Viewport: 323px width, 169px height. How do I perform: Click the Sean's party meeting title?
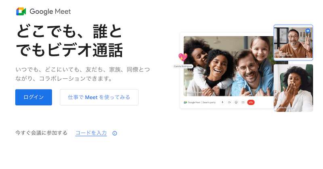click(209, 102)
